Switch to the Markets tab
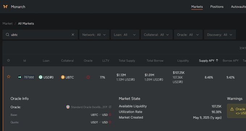246x131 pixels. tap(197, 7)
